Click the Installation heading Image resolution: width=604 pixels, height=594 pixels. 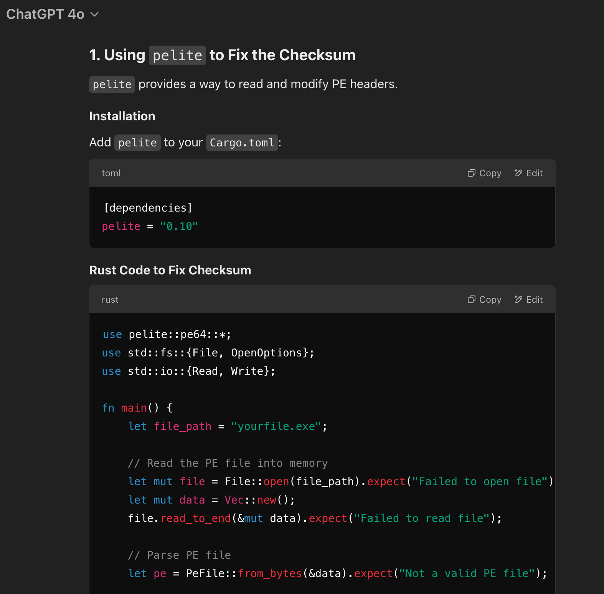[x=122, y=116]
